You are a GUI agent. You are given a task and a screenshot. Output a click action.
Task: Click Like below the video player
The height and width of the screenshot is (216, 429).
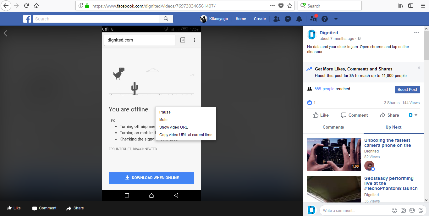pos(14,208)
